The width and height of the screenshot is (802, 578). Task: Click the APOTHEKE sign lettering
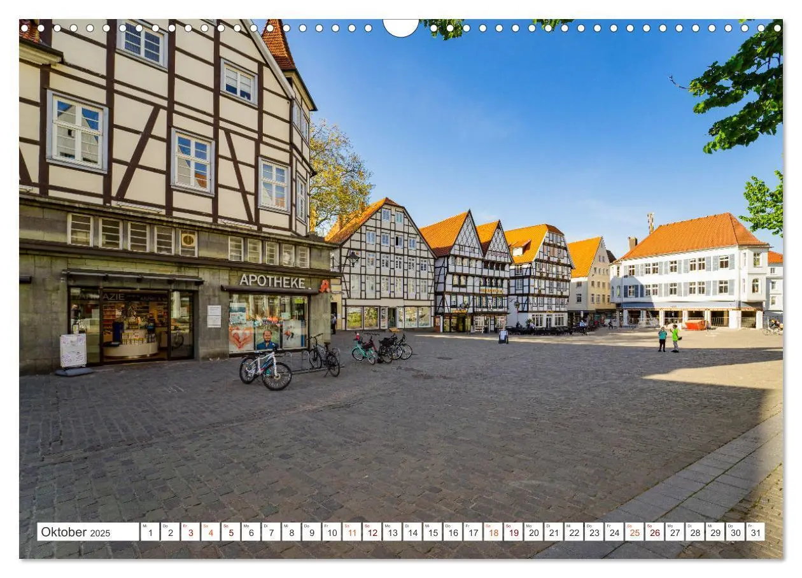[x=272, y=281]
